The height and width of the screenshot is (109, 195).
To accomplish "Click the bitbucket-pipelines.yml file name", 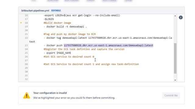I will tap(35, 11).
